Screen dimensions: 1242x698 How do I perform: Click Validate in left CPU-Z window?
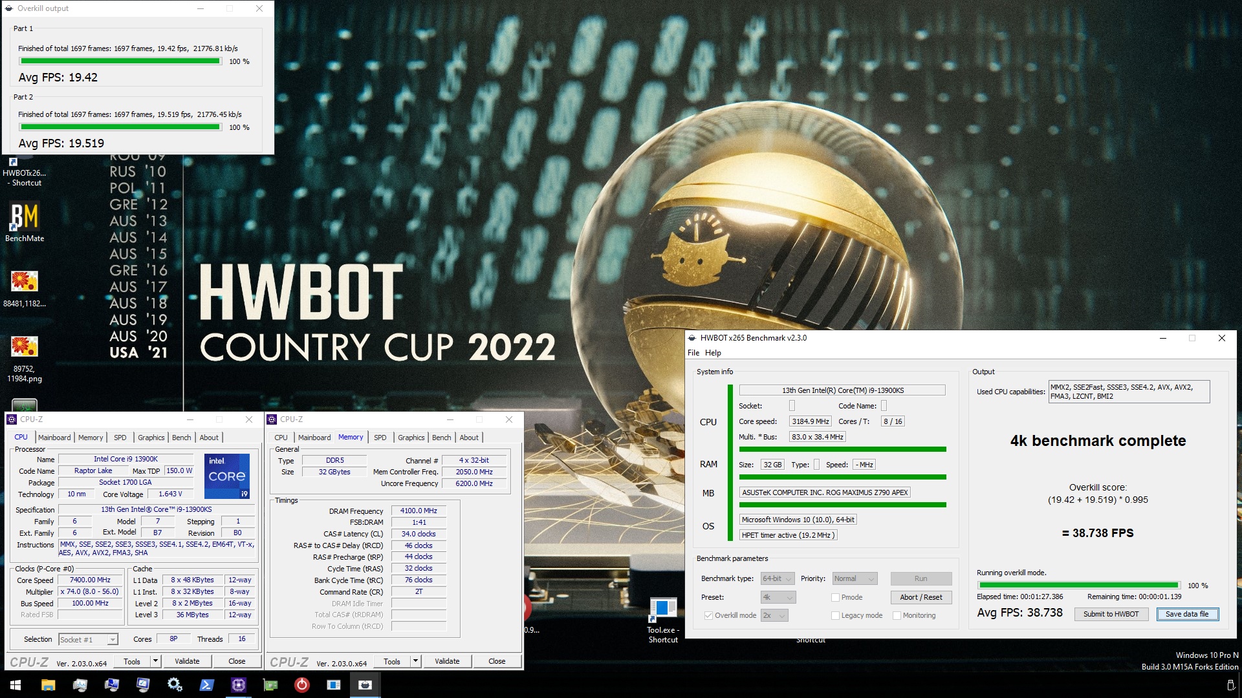coord(187,661)
